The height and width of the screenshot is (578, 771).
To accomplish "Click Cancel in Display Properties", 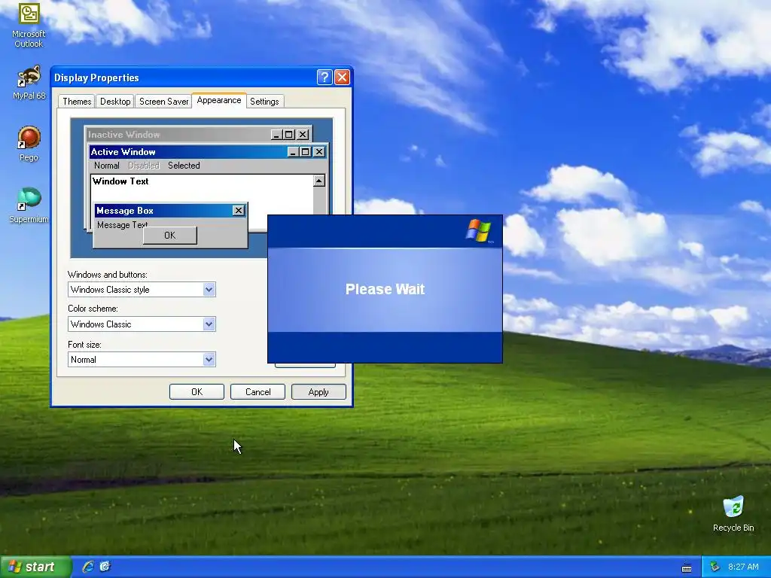I will point(258,391).
